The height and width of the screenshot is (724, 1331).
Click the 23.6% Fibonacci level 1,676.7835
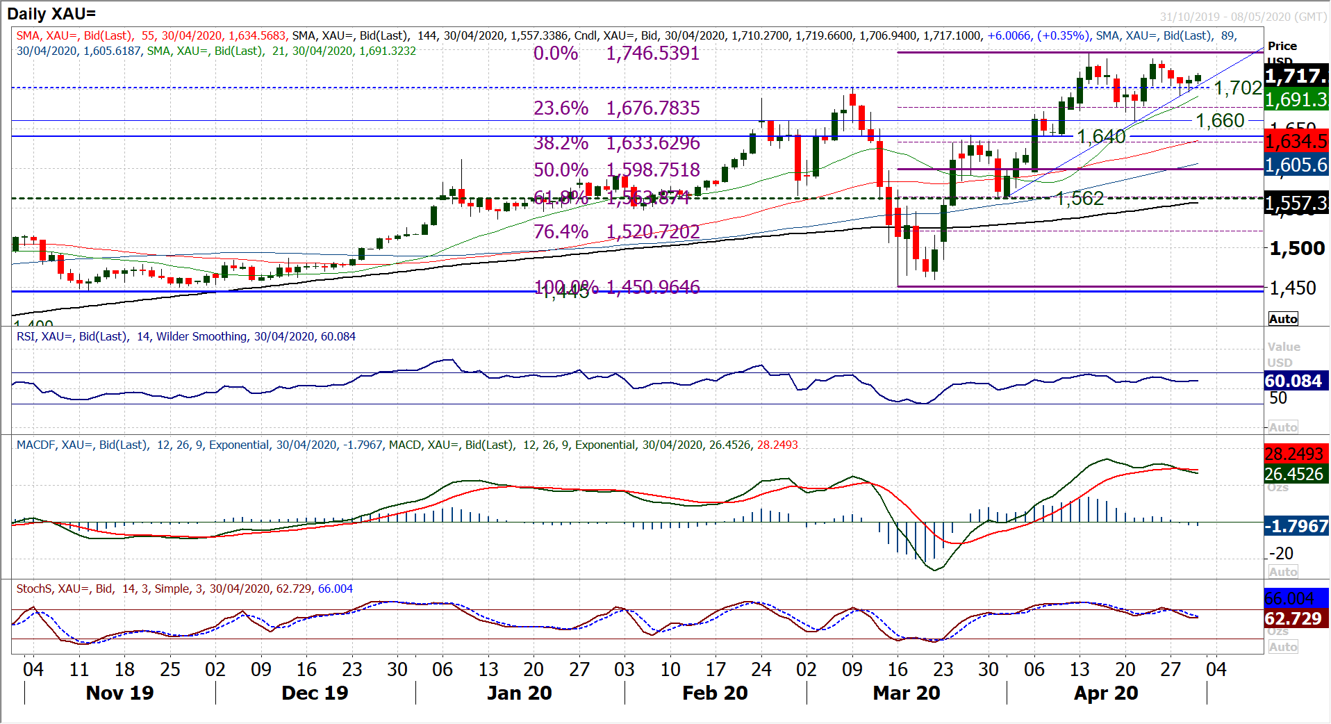pos(617,108)
